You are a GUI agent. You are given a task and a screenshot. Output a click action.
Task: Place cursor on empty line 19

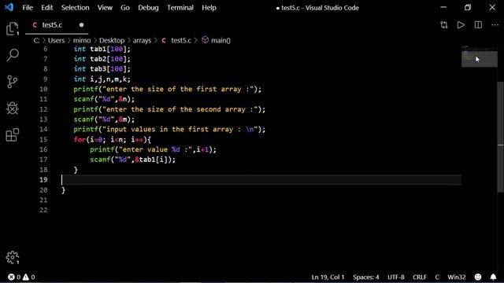pyautogui.click(x=261, y=180)
